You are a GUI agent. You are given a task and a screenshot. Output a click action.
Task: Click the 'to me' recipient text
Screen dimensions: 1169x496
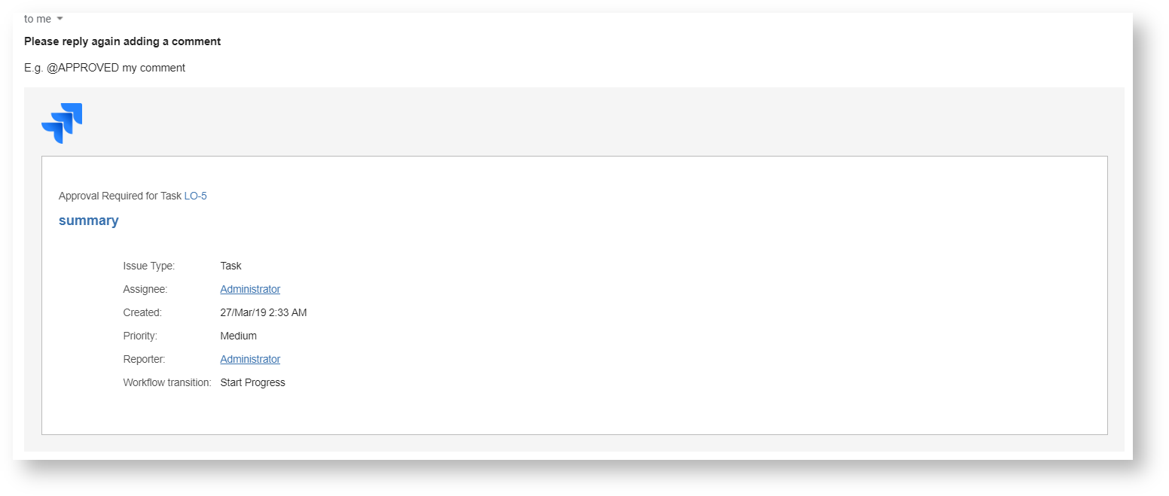coord(38,19)
